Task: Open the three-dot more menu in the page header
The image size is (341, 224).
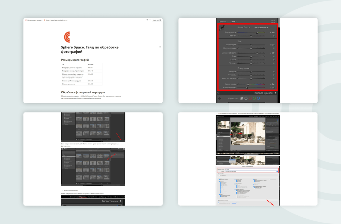Action: tap(150, 20)
